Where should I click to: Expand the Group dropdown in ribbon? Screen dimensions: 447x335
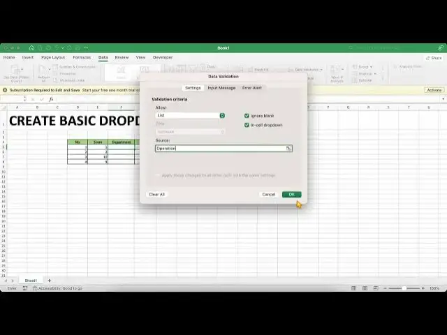(x=371, y=67)
